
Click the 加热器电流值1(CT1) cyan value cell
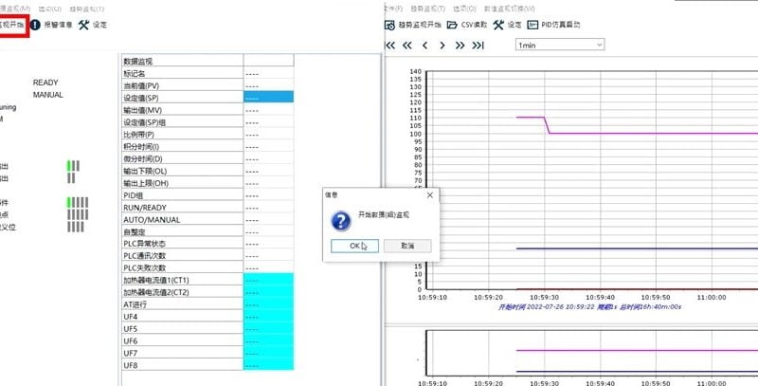(x=268, y=280)
